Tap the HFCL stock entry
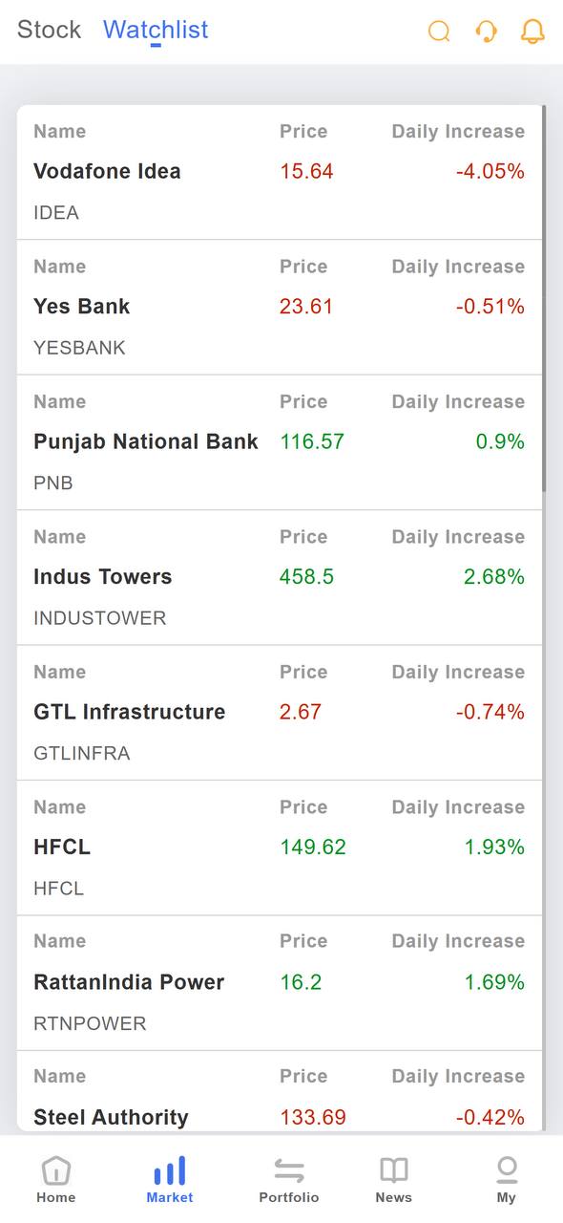The image size is (563, 1223). [x=280, y=848]
